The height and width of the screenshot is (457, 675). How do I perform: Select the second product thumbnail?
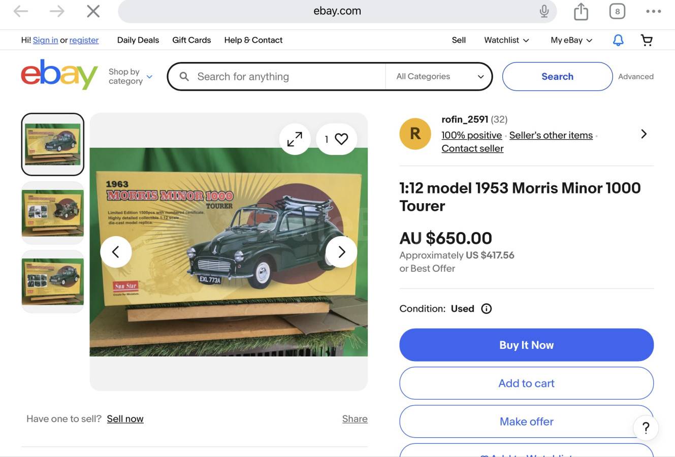pos(53,213)
